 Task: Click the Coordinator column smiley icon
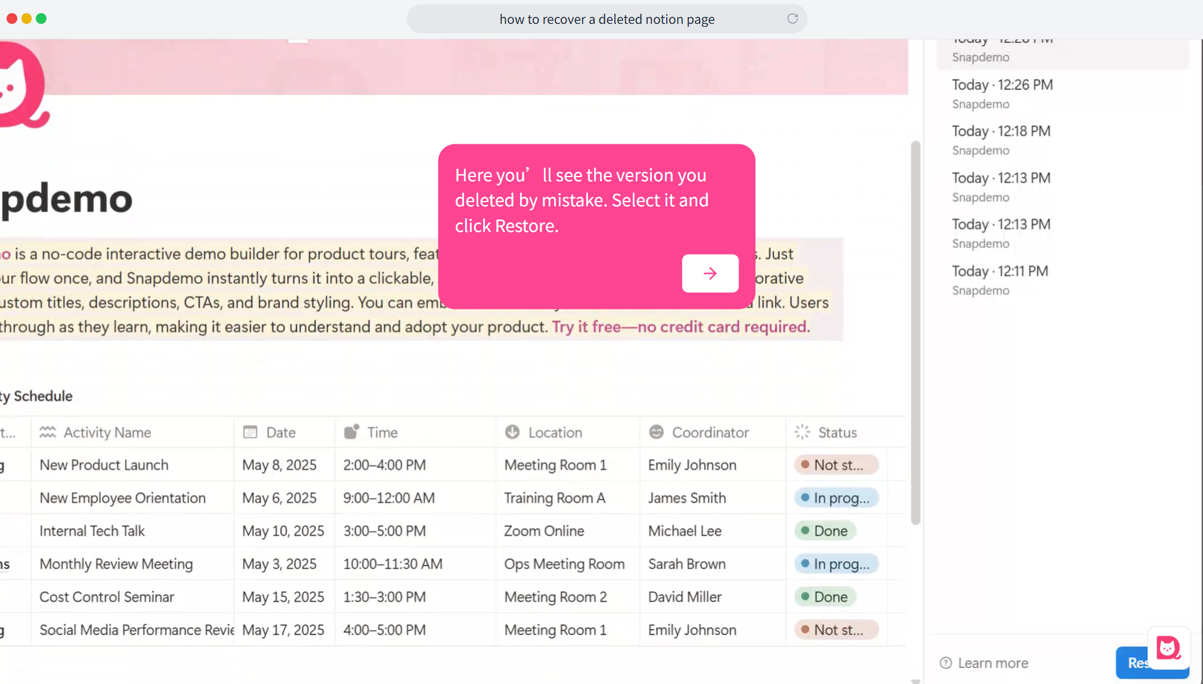click(656, 432)
